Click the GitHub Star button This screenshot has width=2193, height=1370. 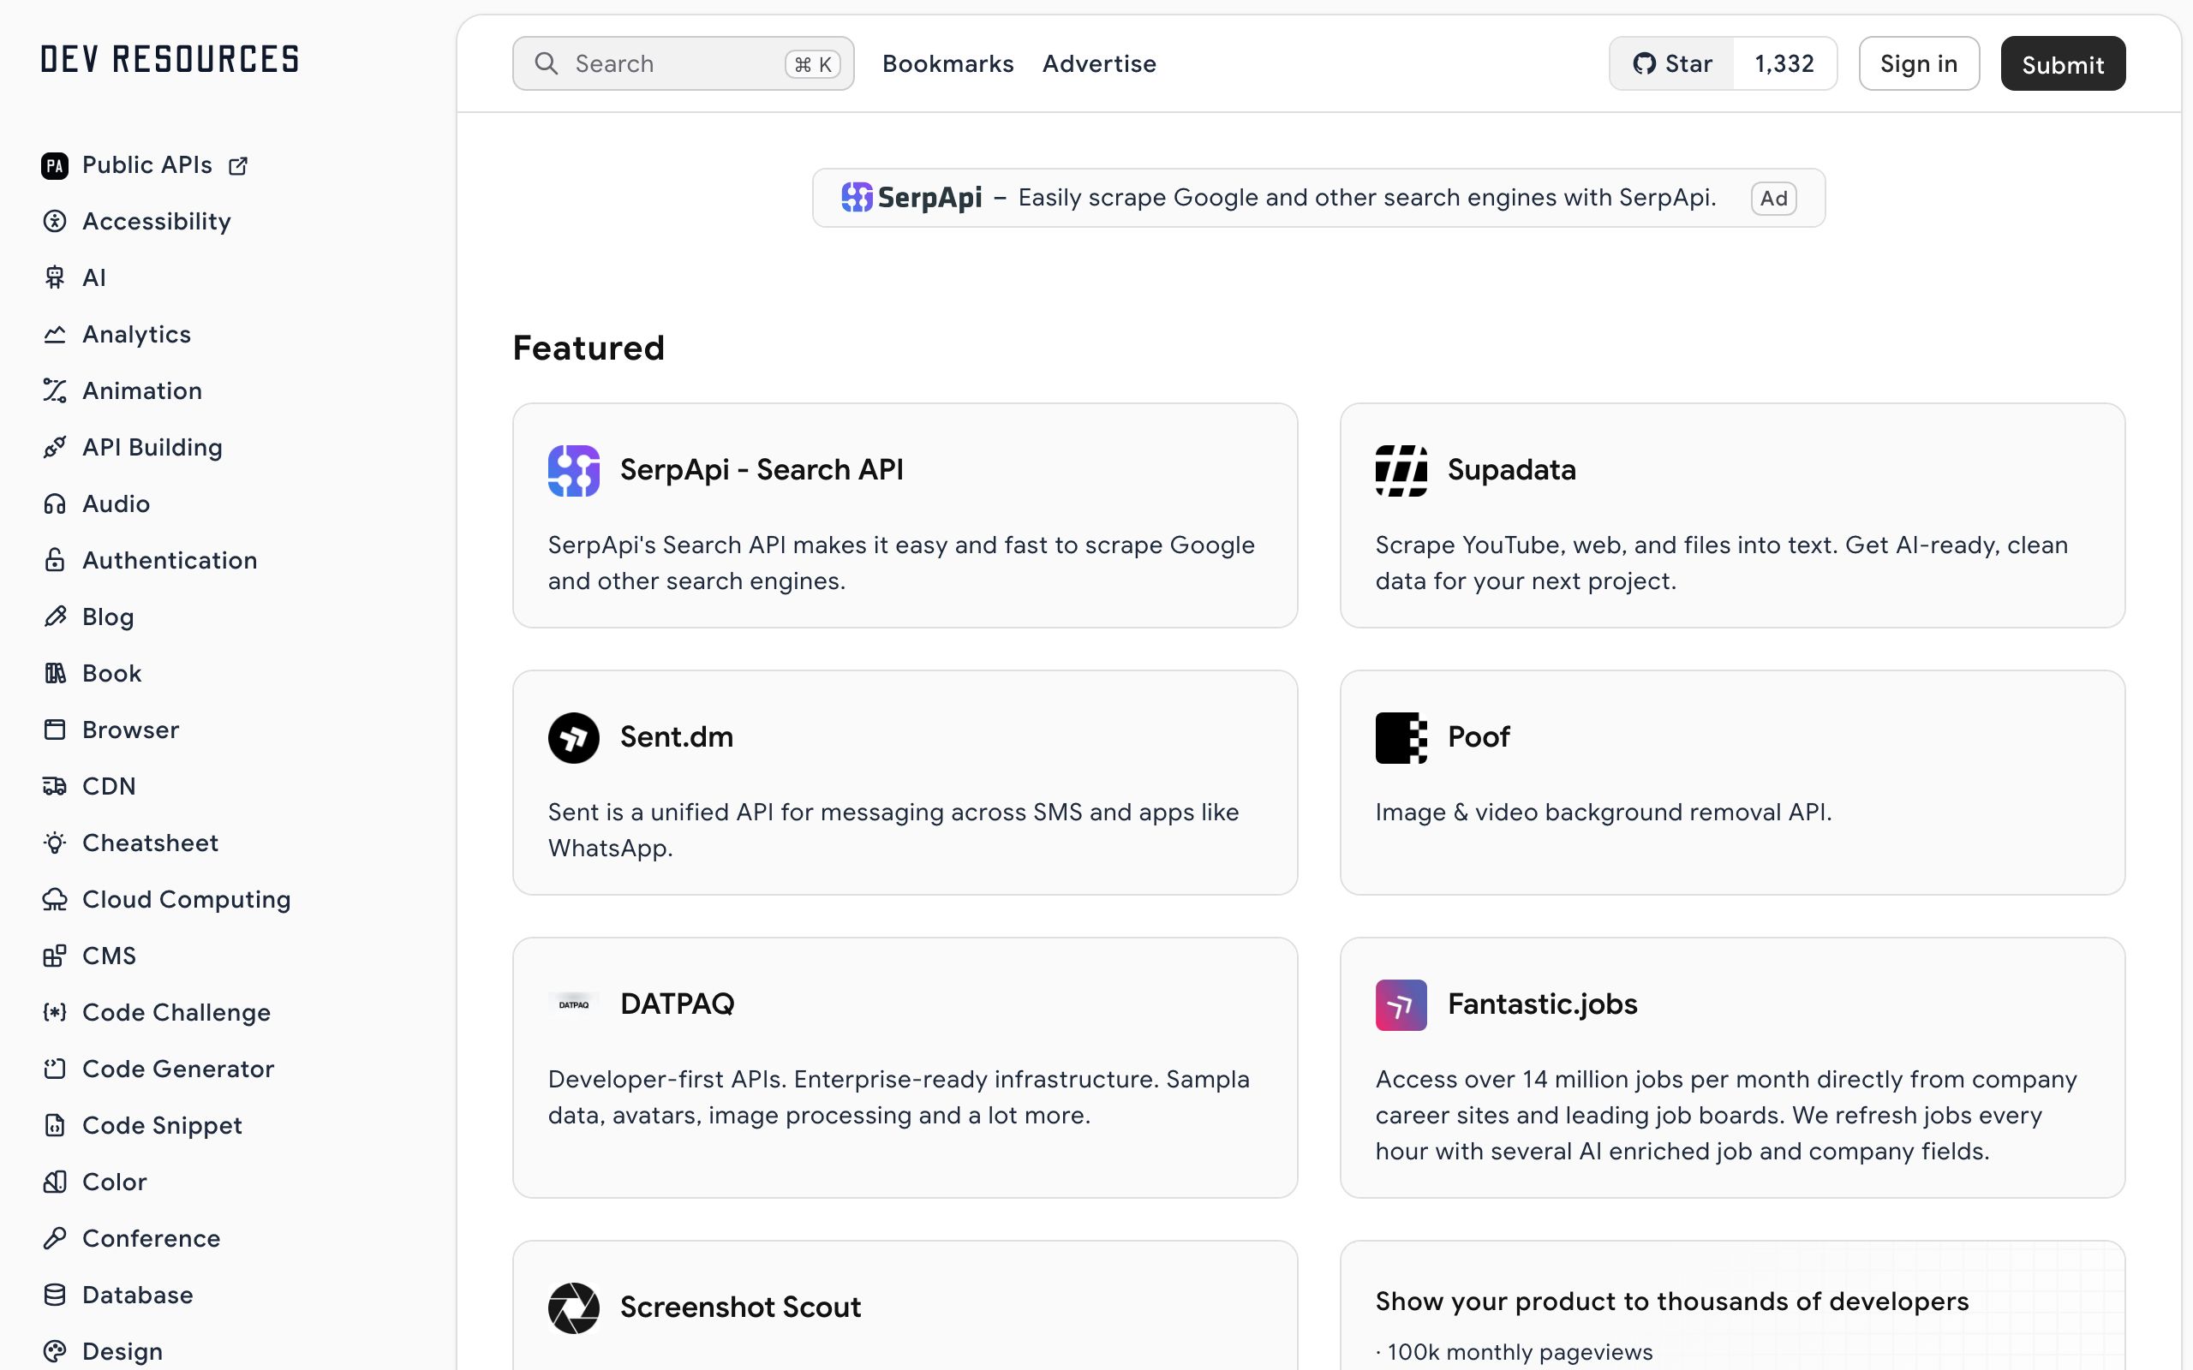point(1672,63)
